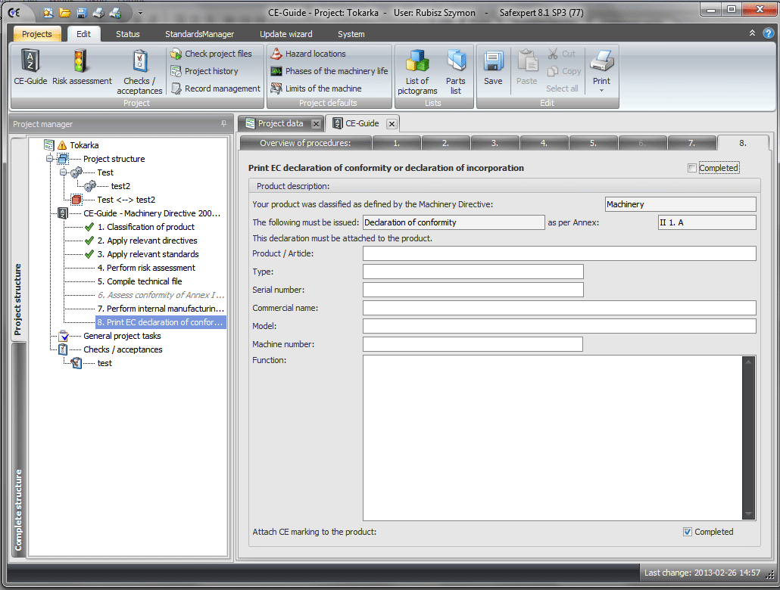
Task: Click the Product / Article input field
Action: (x=559, y=253)
